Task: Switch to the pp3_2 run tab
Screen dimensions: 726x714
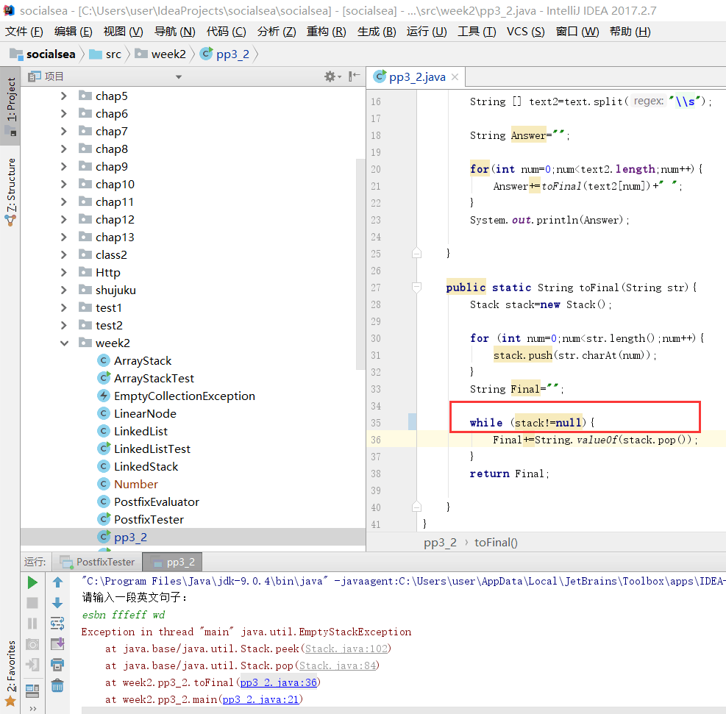Action: [x=172, y=562]
